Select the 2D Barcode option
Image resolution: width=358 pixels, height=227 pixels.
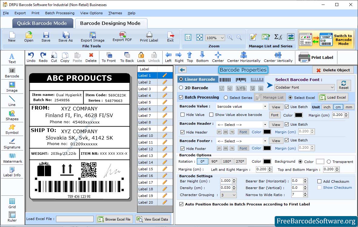click(x=181, y=88)
